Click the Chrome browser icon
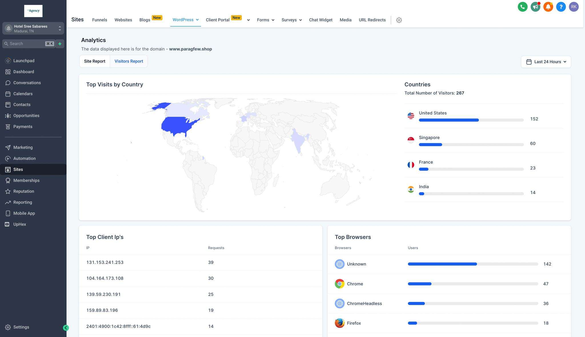This screenshot has height=337, width=585. 340,284
